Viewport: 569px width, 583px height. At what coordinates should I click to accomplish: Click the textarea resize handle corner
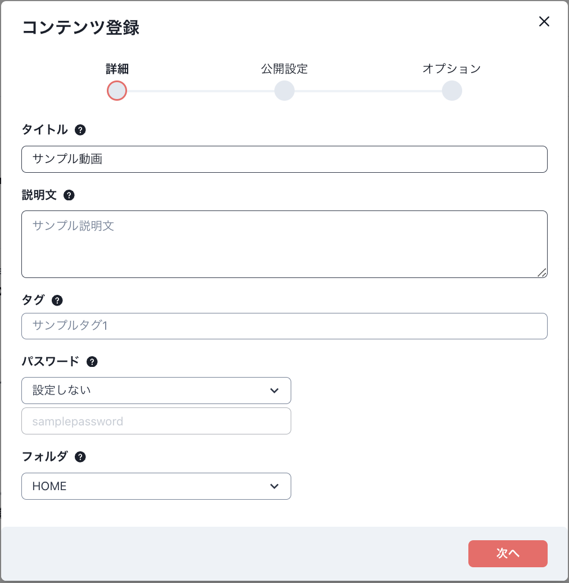(x=543, y=273)
